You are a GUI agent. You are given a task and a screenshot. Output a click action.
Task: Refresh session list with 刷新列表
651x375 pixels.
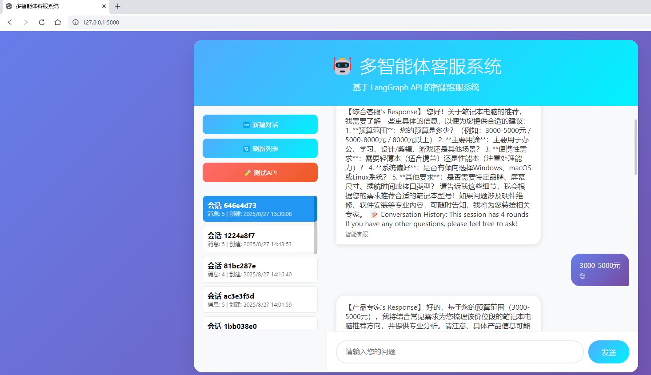[260, 148]
